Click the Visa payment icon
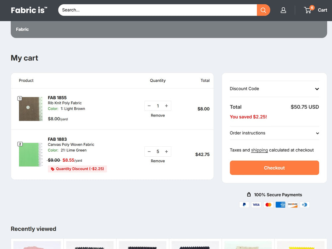This screenshot has width=332, height=249. coord(256,205)
